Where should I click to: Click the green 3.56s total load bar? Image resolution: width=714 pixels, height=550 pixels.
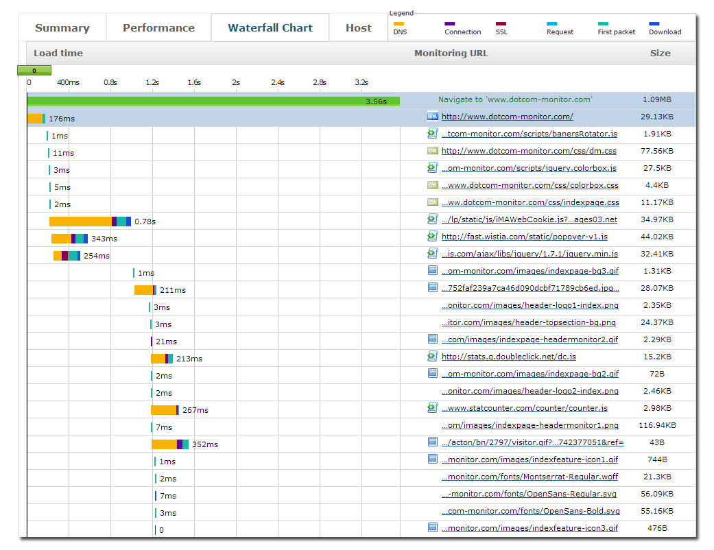point(213,101)
